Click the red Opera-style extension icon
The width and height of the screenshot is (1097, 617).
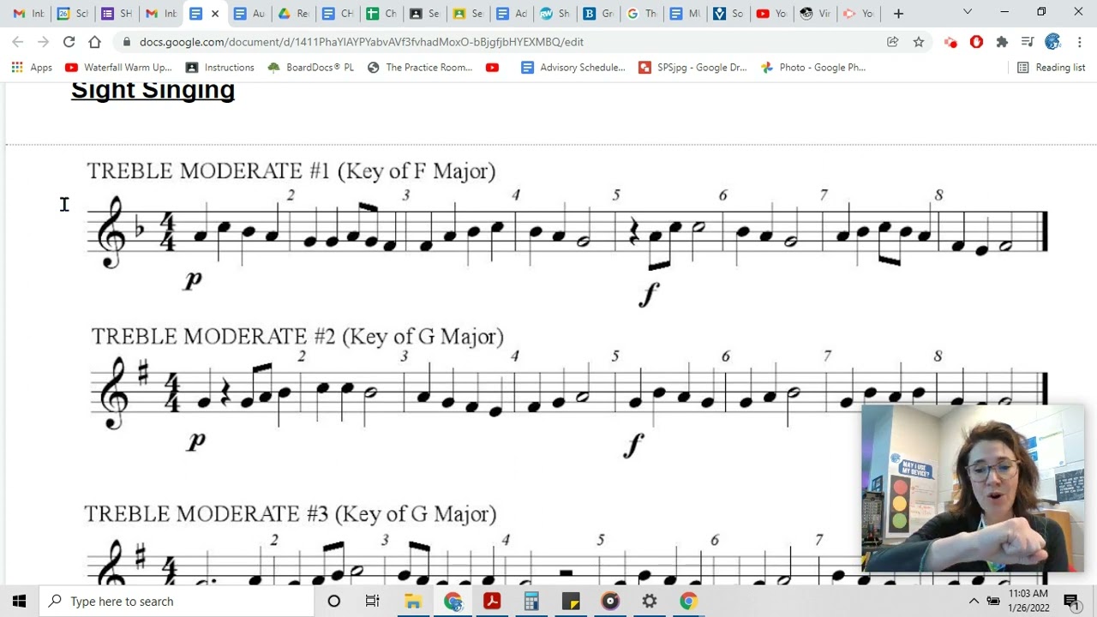coord(976,41)
